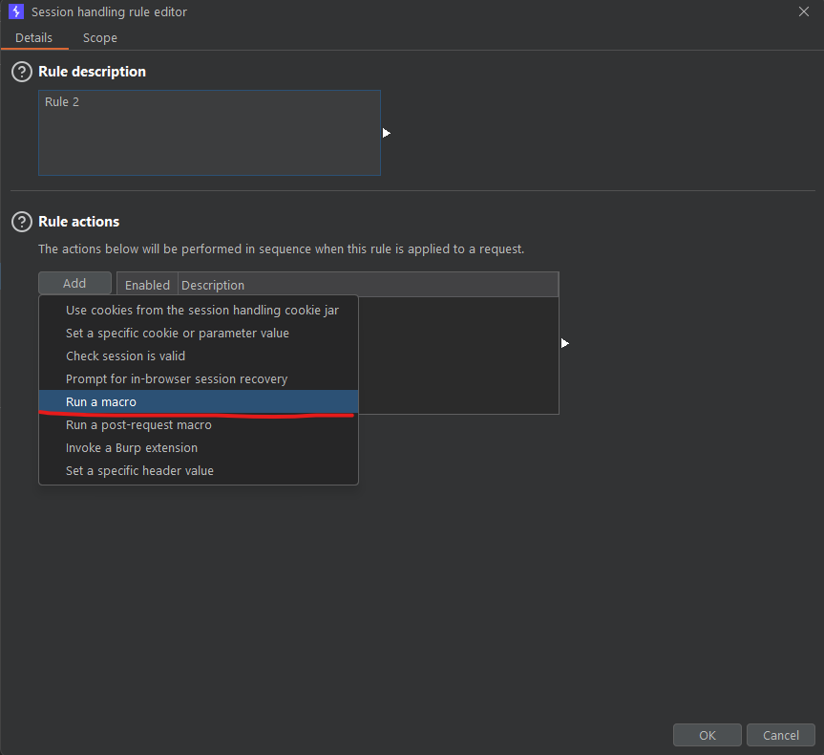
Task: Select 'Run a post-request macro' entry
Action: pyautogui.click(x=138, y=425)
